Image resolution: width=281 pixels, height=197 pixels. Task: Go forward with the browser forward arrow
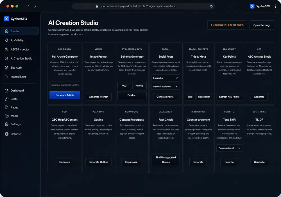(x=35, y=6)
